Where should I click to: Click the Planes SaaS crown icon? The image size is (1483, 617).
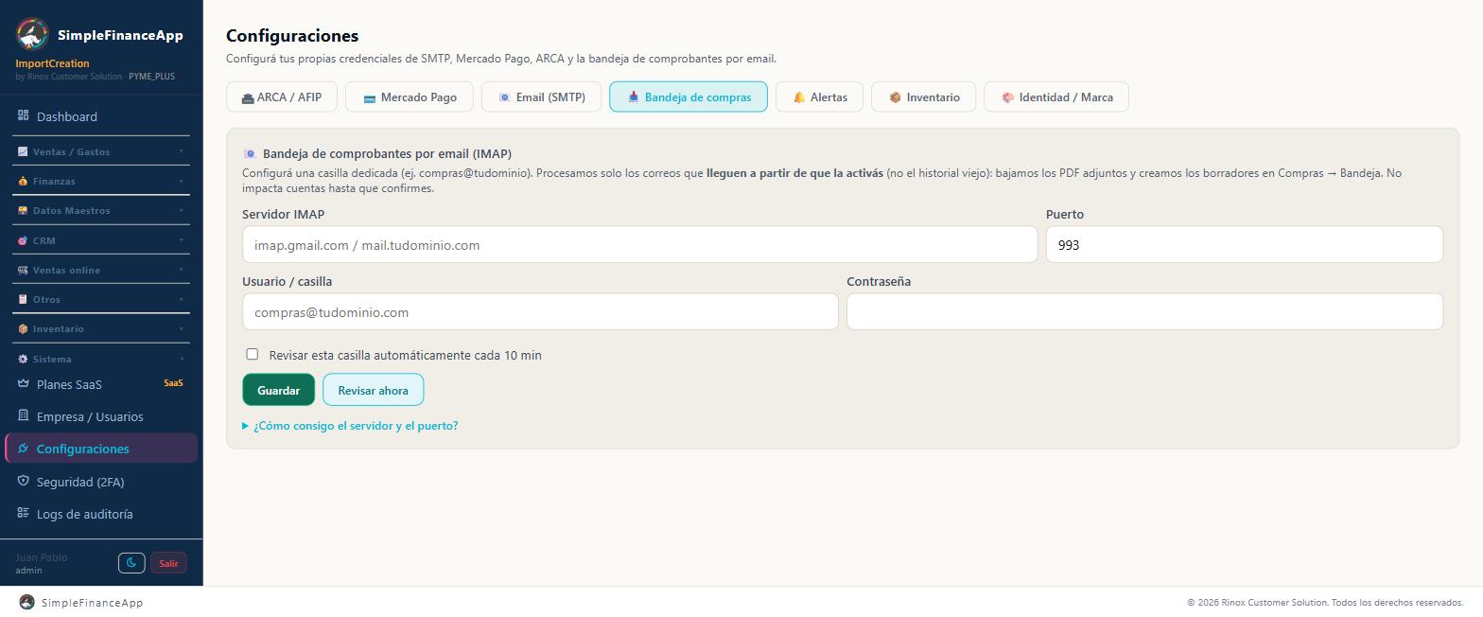coord(24,383)
